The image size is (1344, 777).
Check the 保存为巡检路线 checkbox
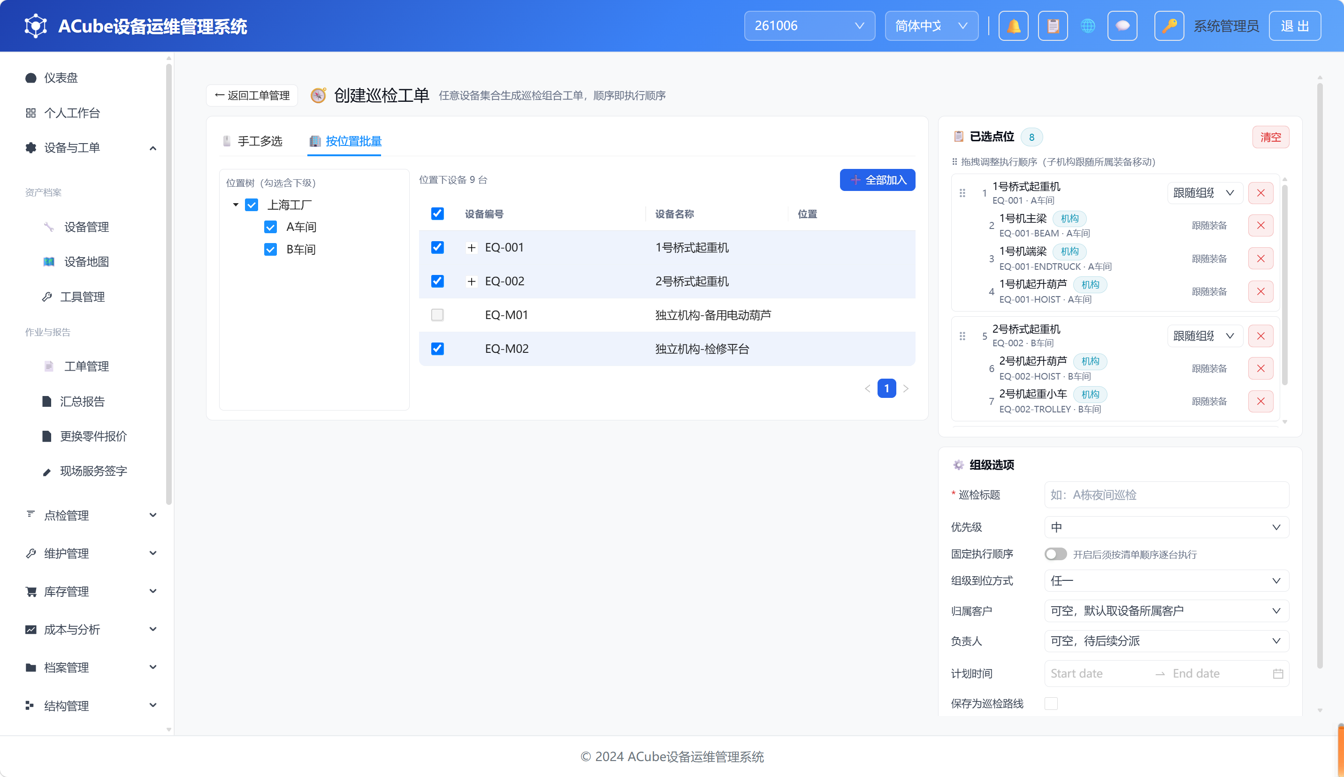1051,703
